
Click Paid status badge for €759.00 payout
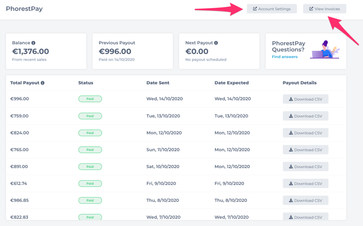point(90,116)
